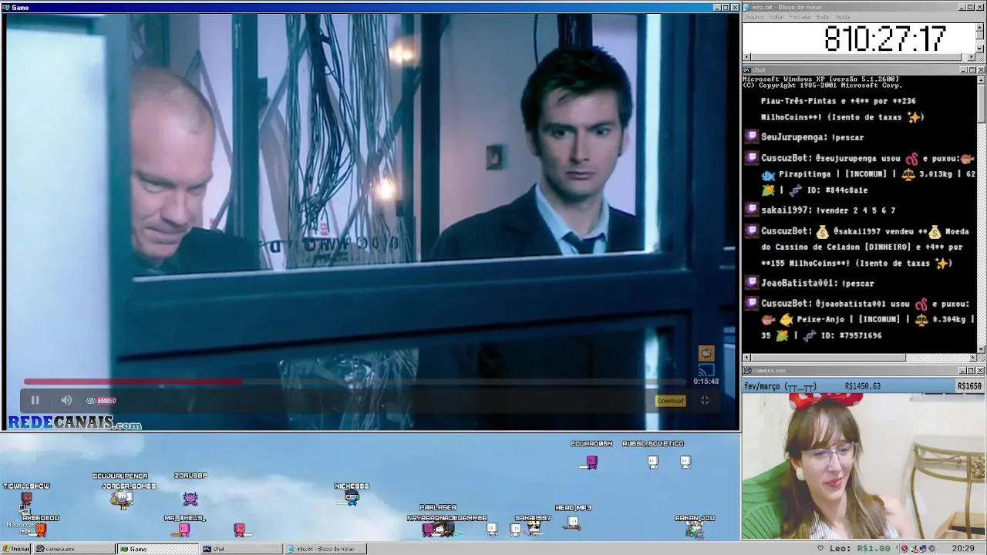Click Notepad horizontal scrollbar left arrow

746,57
